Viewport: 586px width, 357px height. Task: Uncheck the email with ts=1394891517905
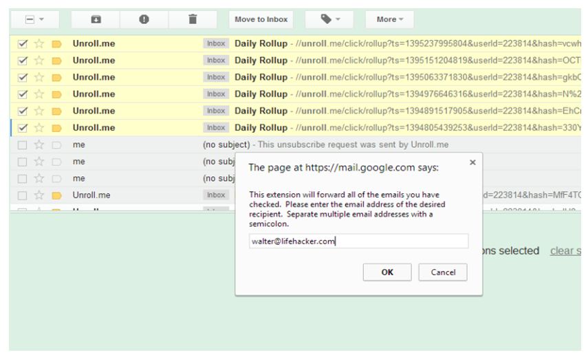tap(23, 111)
